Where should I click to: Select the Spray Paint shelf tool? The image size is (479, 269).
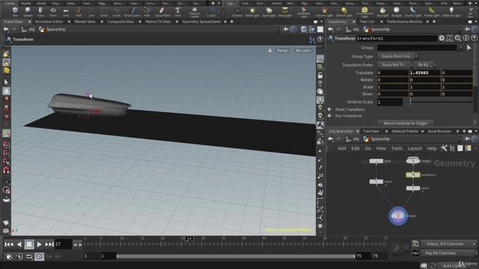162,12
